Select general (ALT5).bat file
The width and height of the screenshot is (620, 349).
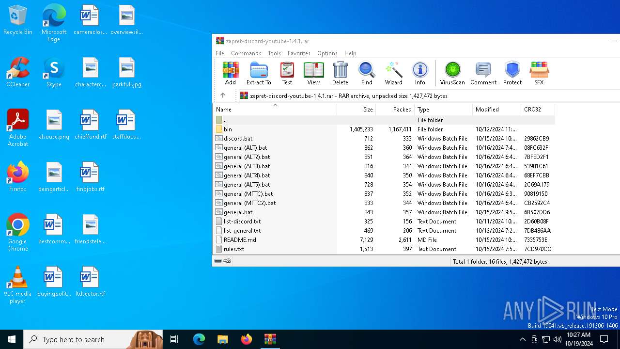tap(384, 185)
